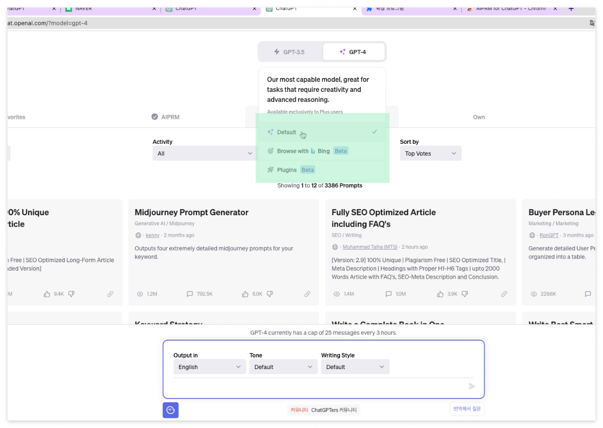The height and width of the screenshot is (428, 603).
Task: Switch to the 확장 프로그램 browser tab
Action: click(411, 8)
